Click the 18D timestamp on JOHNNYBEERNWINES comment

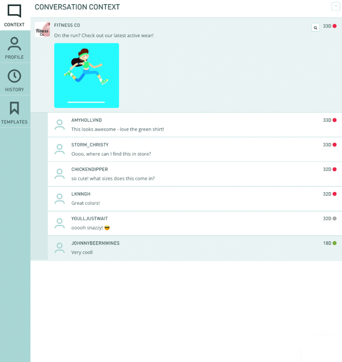(327, 243)
